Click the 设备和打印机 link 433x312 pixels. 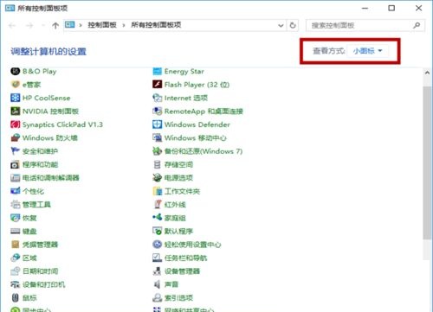pyautogui.click(x=43, y=284)
